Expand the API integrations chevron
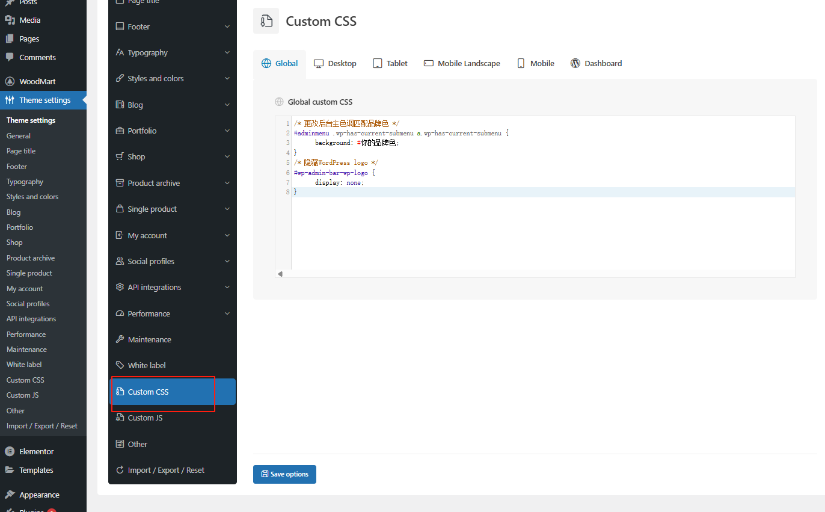 (227, 287)
